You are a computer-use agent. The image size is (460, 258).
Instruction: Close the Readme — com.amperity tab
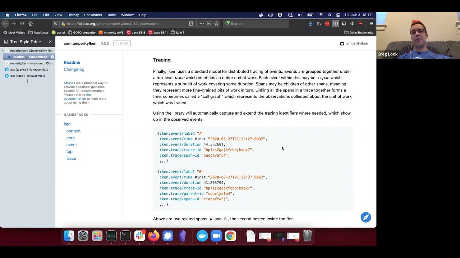(x=52, y=57)
